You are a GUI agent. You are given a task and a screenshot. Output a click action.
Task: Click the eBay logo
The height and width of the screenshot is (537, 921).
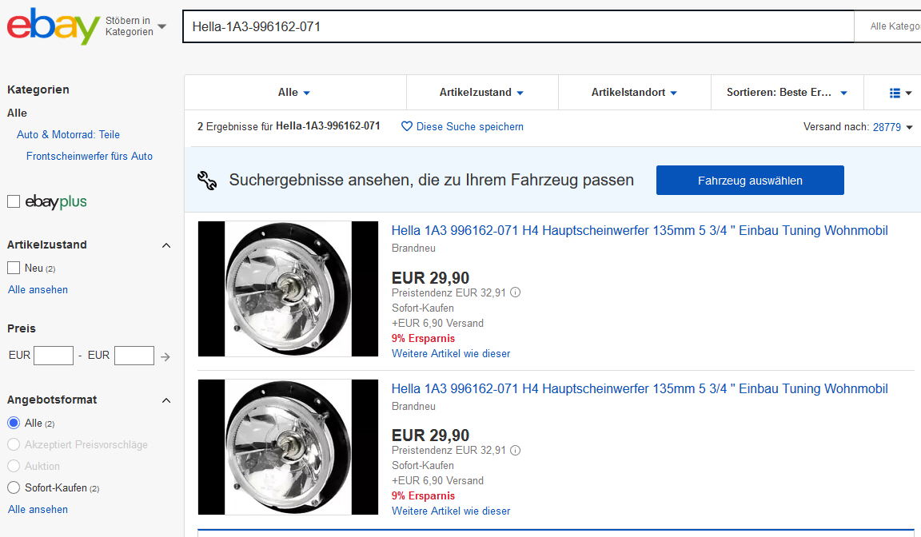tap(53, 26)
